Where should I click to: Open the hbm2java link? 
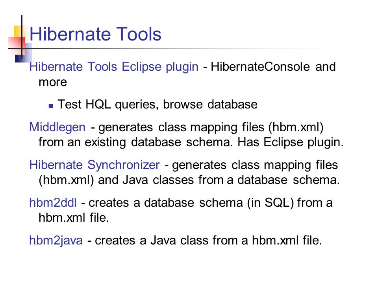56,241
